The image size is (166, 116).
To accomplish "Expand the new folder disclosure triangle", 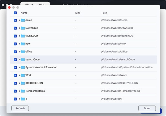I will point(20,44).
